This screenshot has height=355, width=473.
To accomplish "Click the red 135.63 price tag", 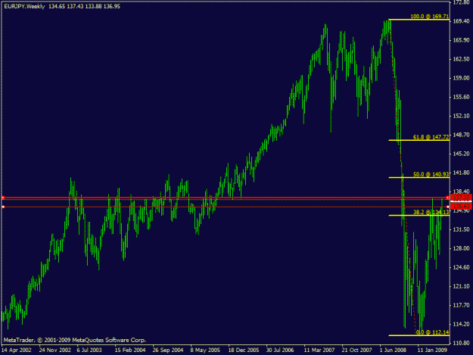I will 461,207.
